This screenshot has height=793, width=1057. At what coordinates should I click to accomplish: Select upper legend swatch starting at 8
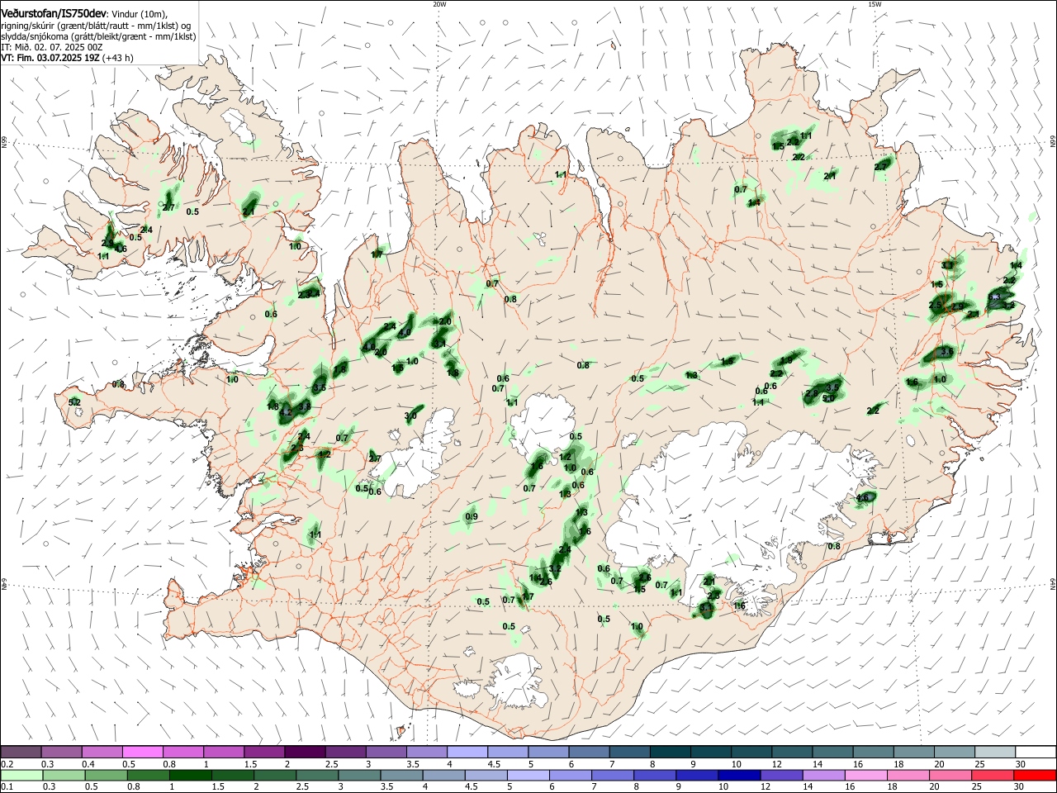pyautogui.click(x=670, y=752)
